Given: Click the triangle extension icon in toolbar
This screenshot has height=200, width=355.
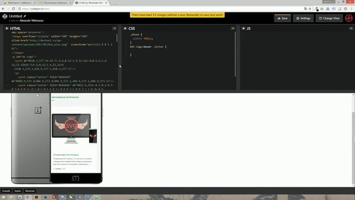Looking at the screenshot, I should tap(328, 9).
